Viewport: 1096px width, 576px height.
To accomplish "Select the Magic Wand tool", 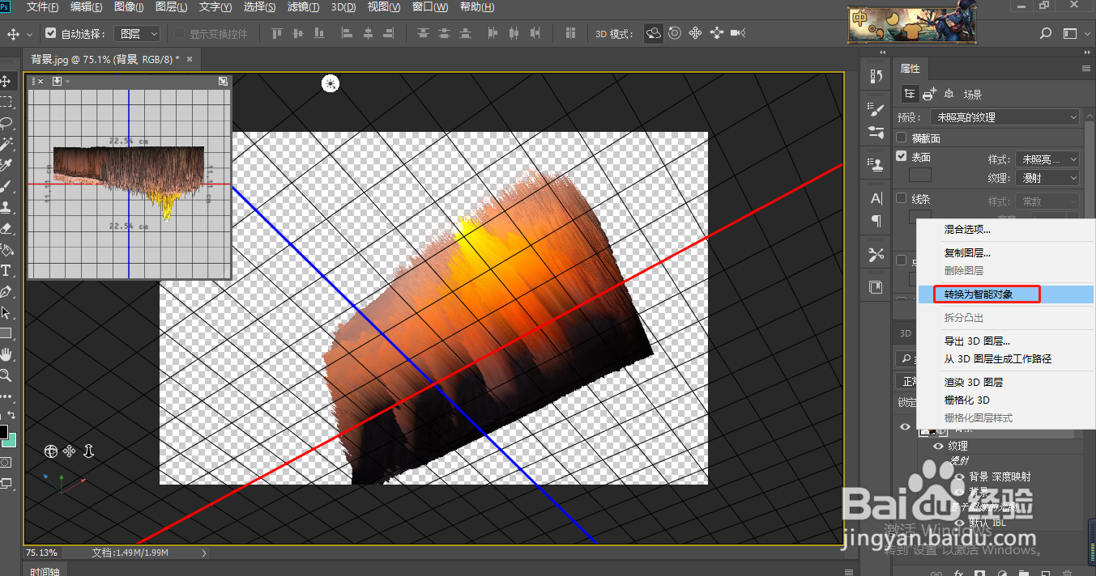I will tap(6, 144).
